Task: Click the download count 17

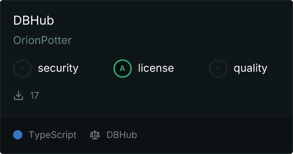Action: (x=34, y=95)
